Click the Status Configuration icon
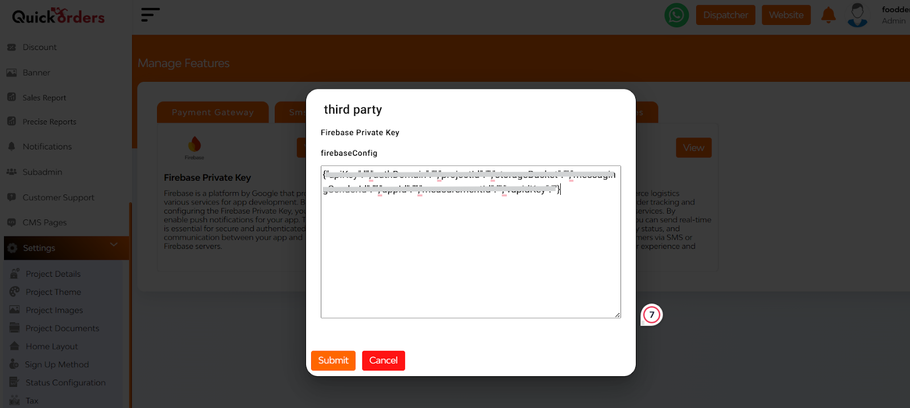This screenshot has width=910, height=408. [x=14, y=382]
